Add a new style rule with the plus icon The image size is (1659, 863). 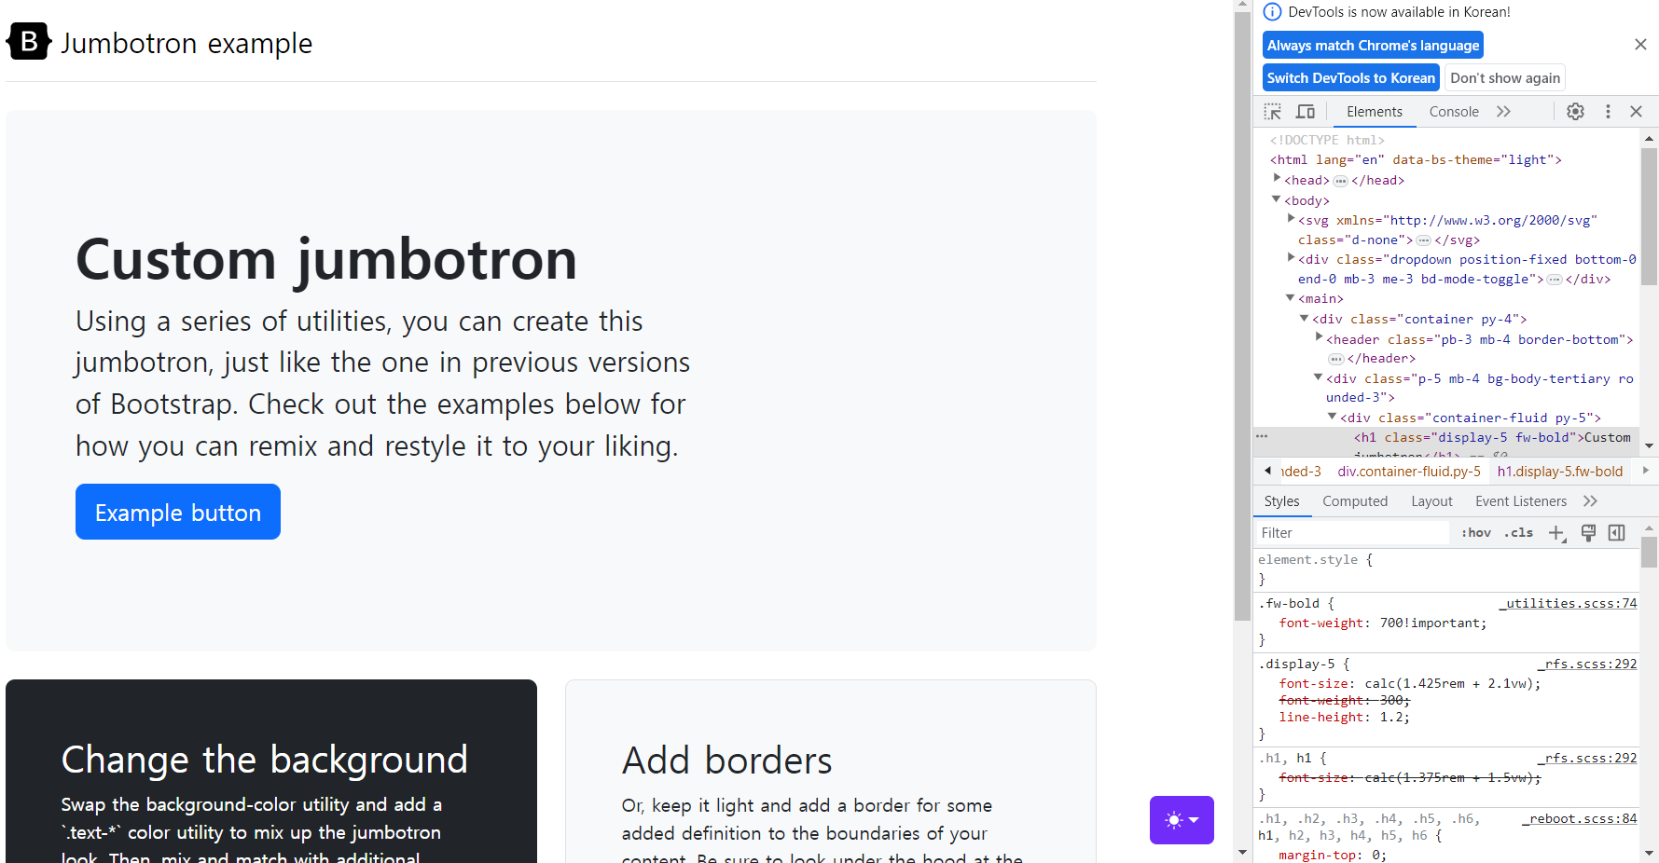pos(1556,533)
